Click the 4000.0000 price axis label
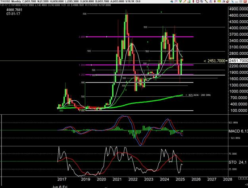Screen dimensions: 248x188 238,28
